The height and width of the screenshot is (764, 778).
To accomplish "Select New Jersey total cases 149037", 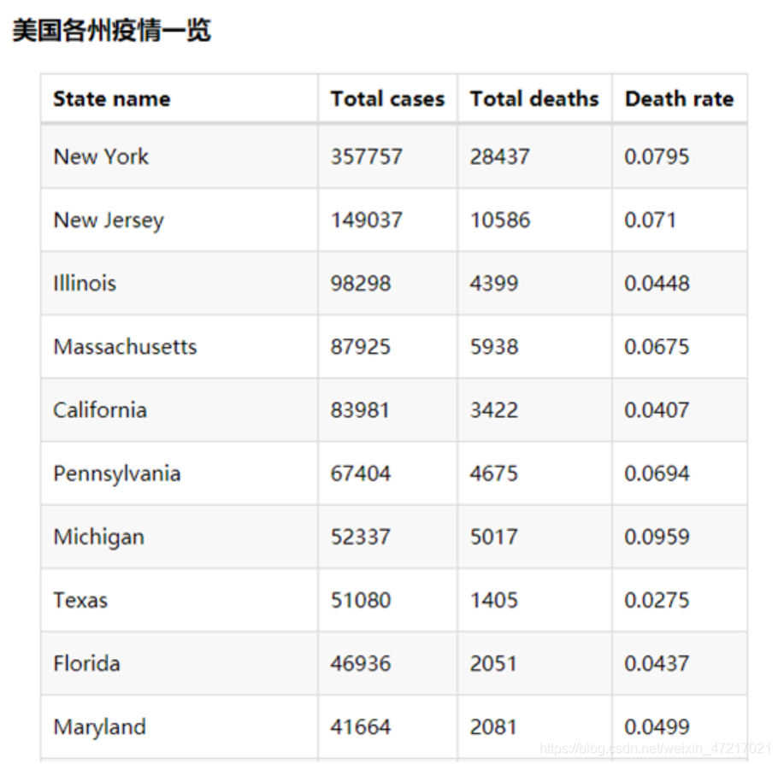I will 367,220.
